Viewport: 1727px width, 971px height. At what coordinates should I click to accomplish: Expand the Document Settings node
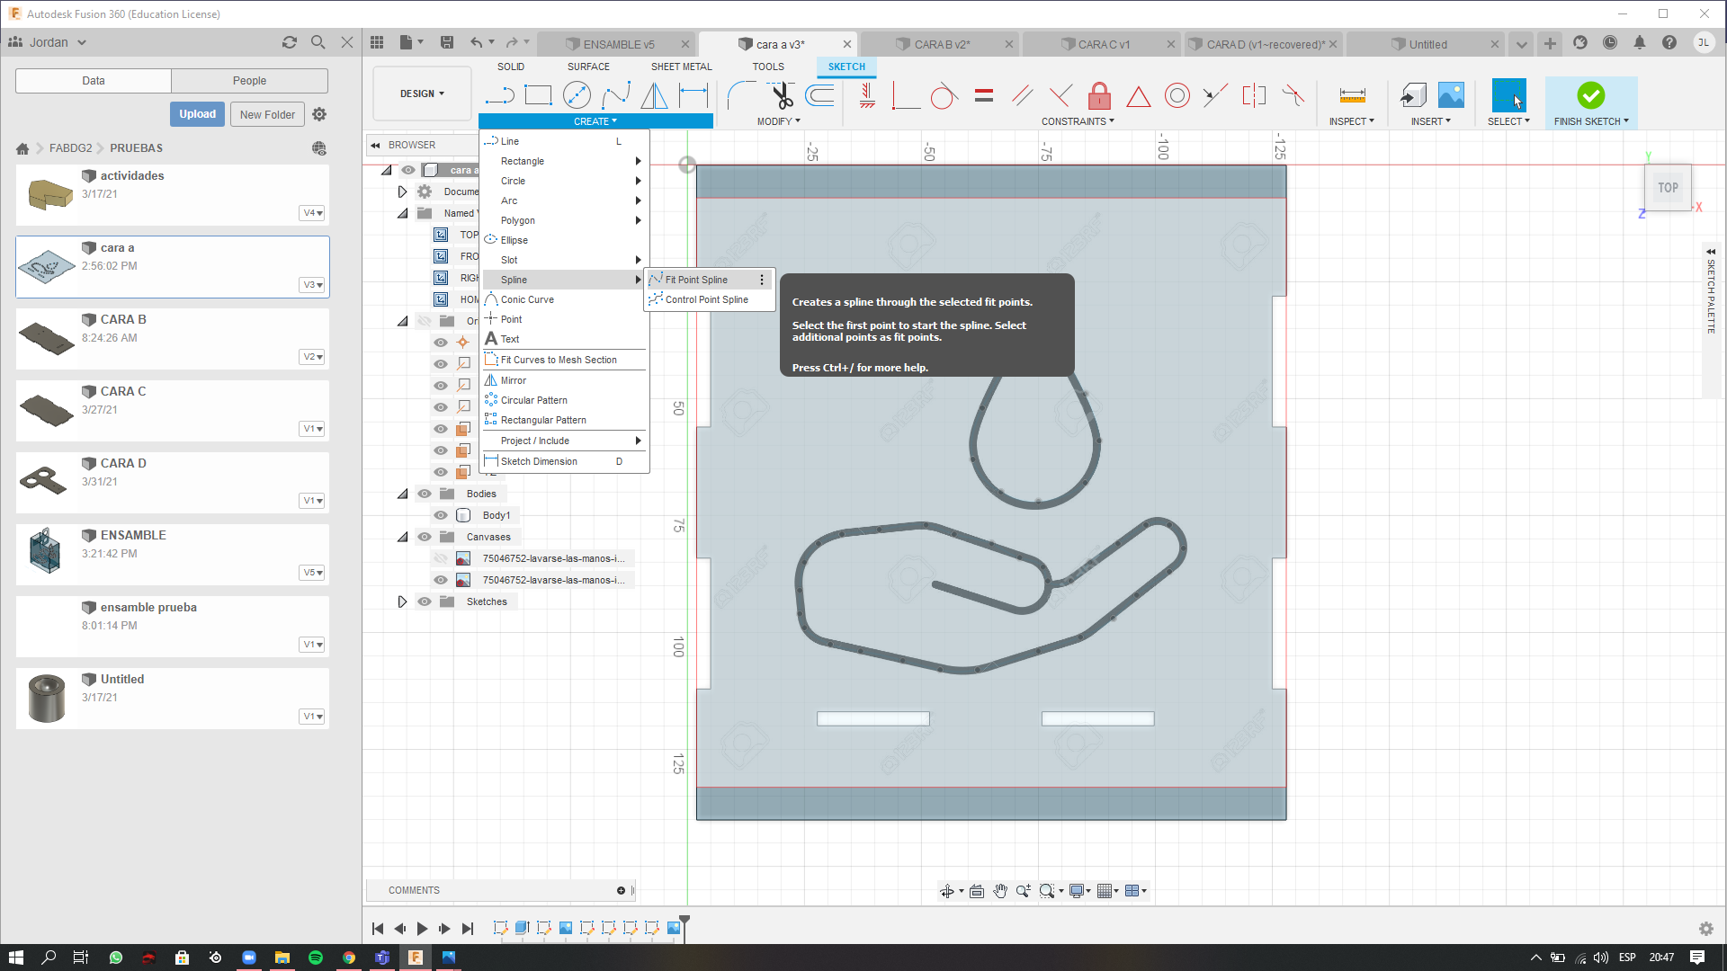(402, 192)
